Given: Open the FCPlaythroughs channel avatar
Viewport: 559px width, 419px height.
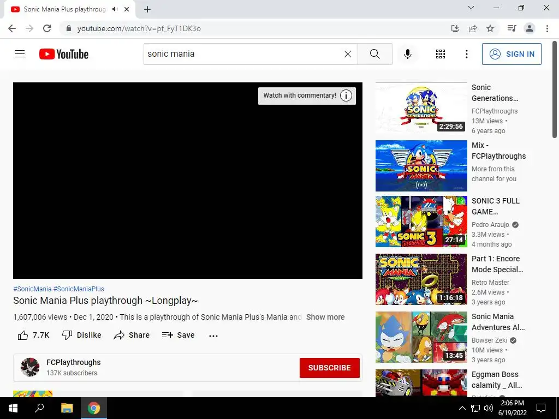Looking at the screenshot, I should coord(30,367).
